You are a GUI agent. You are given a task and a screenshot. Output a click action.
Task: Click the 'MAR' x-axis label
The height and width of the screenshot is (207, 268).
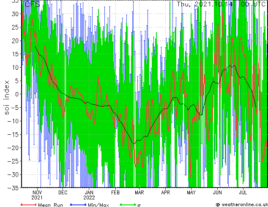[x=139, y=193]
